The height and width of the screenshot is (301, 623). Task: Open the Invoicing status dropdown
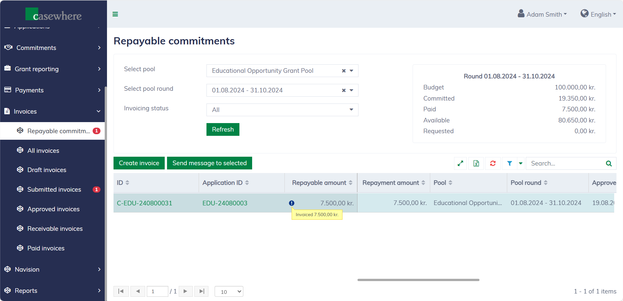[282, 110]
